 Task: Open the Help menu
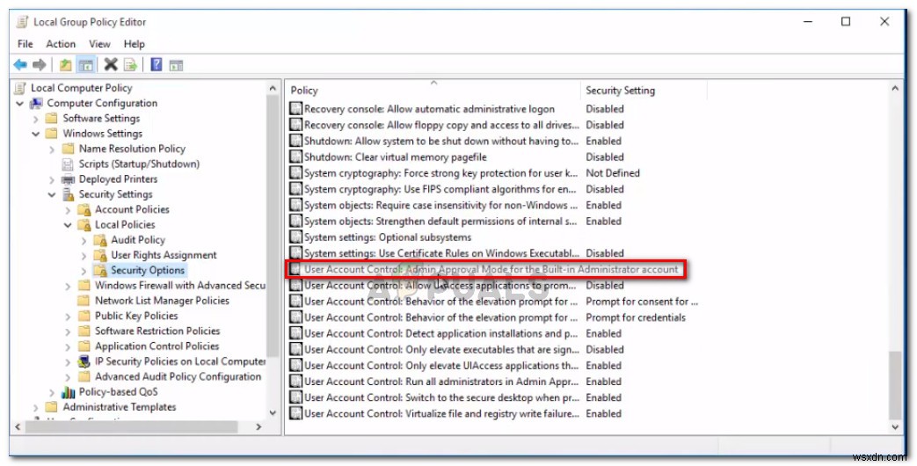point(134,44)
